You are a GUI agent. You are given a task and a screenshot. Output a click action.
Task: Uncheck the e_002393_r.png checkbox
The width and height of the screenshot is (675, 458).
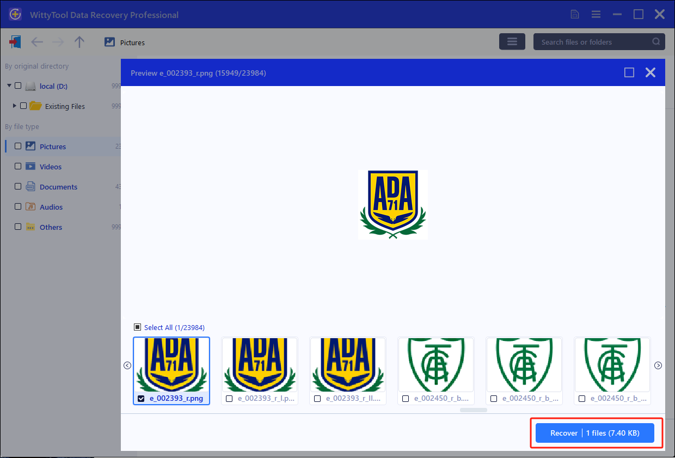pyautogui.click(x=142, y=399)
